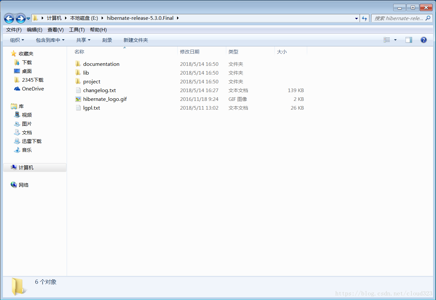Image resolution: width=436 pixels, height=300 pixels.
Task: Select the lib folder icon
Action: click(x=78, y=73)
